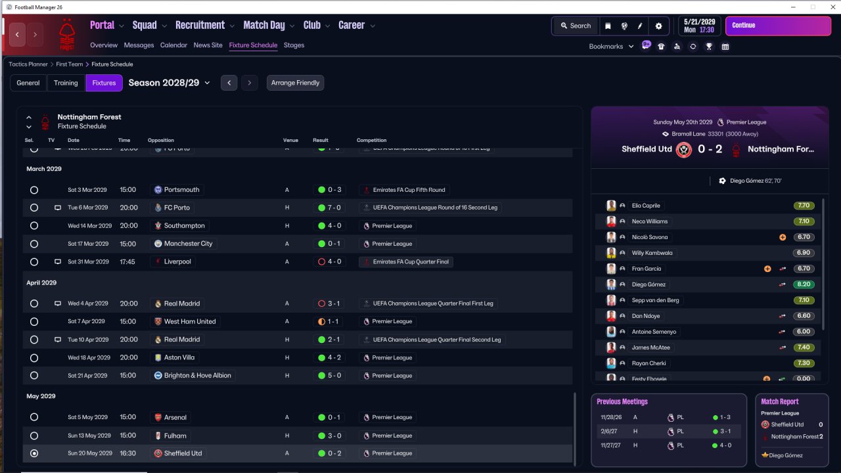The height and width of the screenshot is (473, 841).
Task: Switch to the General tab
Action: 28,83
